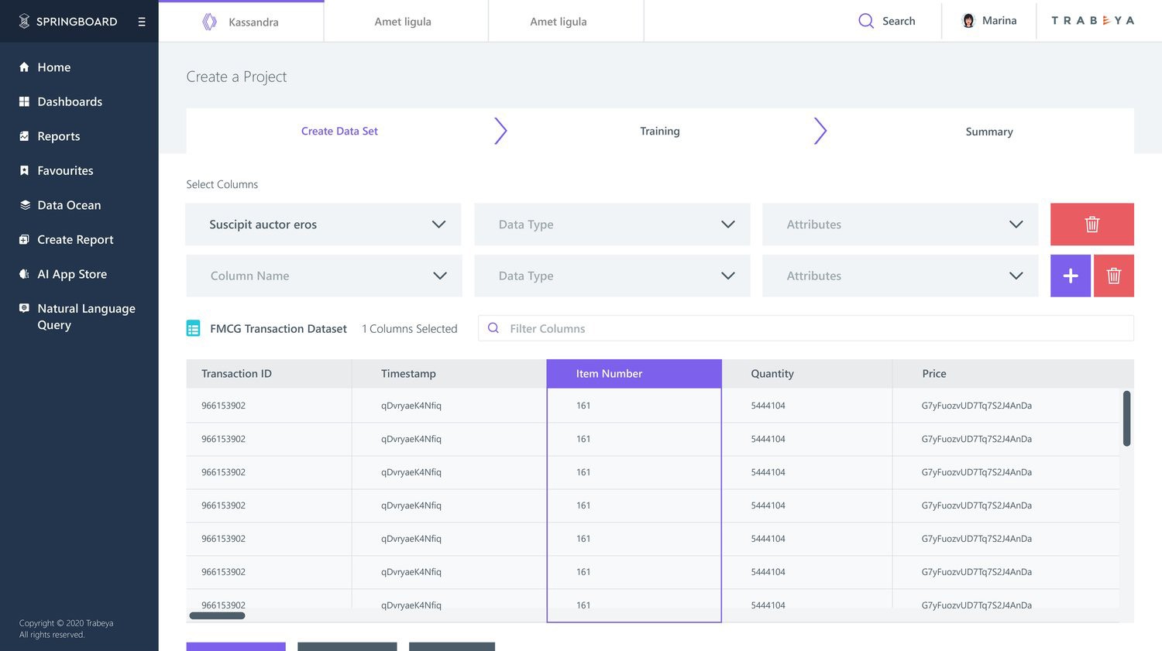Open Create Report in the sidebar

pyautogui.click(x=75, y=239)
